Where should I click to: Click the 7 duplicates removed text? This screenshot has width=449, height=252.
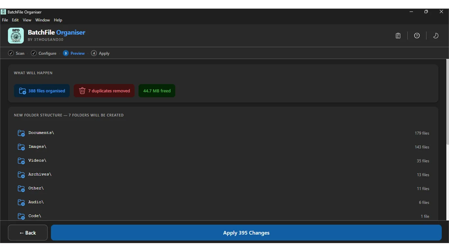[x=109, y=91]
